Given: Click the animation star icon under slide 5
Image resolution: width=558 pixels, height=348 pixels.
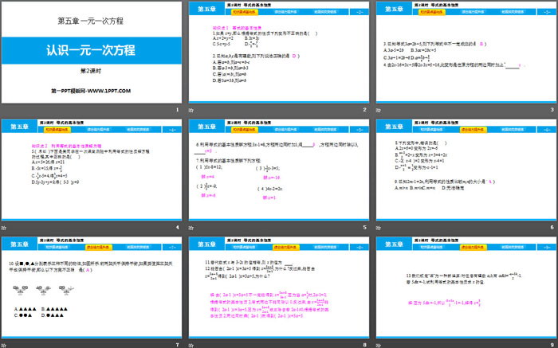Looking at the screenshot, I should tap(194, 226).
